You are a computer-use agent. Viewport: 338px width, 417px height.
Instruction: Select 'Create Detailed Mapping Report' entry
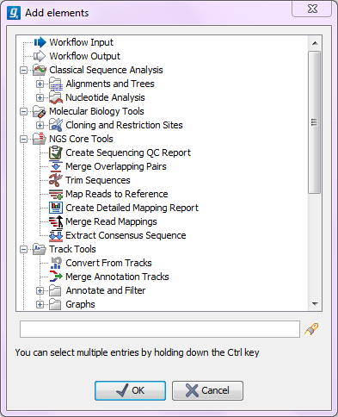click(132, 208)
